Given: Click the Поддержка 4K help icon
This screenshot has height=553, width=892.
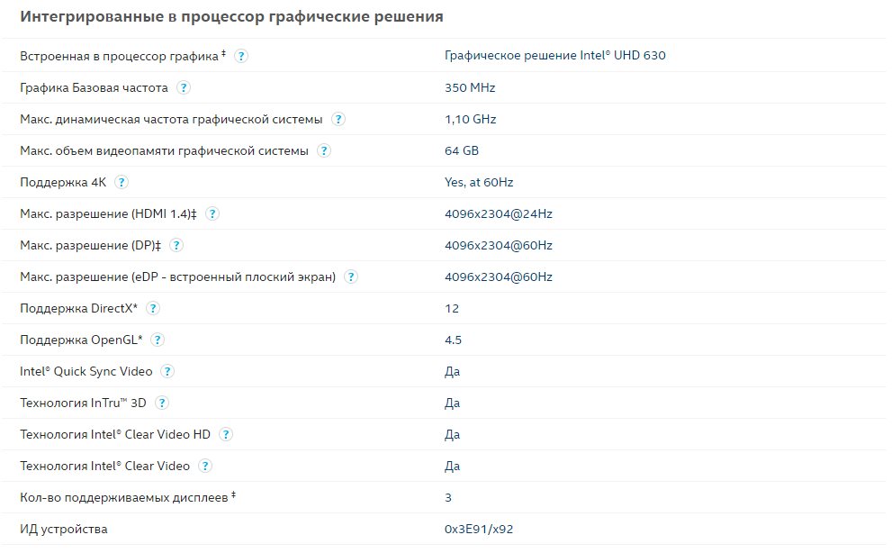Looking at the screenshot, I should [122, 182].
